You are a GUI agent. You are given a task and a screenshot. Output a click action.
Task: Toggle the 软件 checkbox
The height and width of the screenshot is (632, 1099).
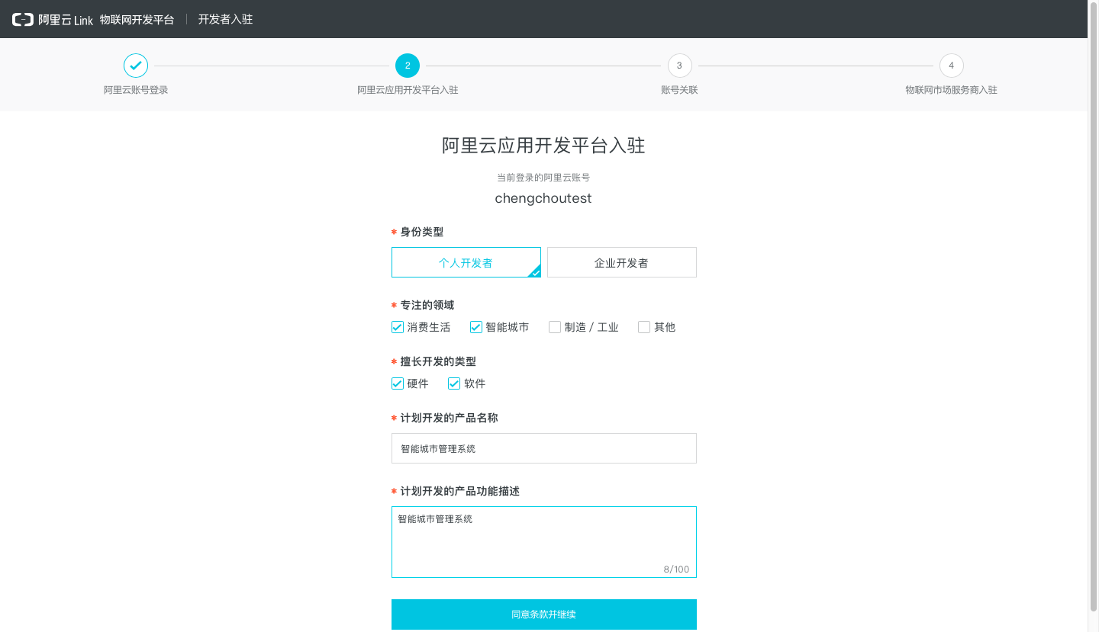tap(454, 383)
